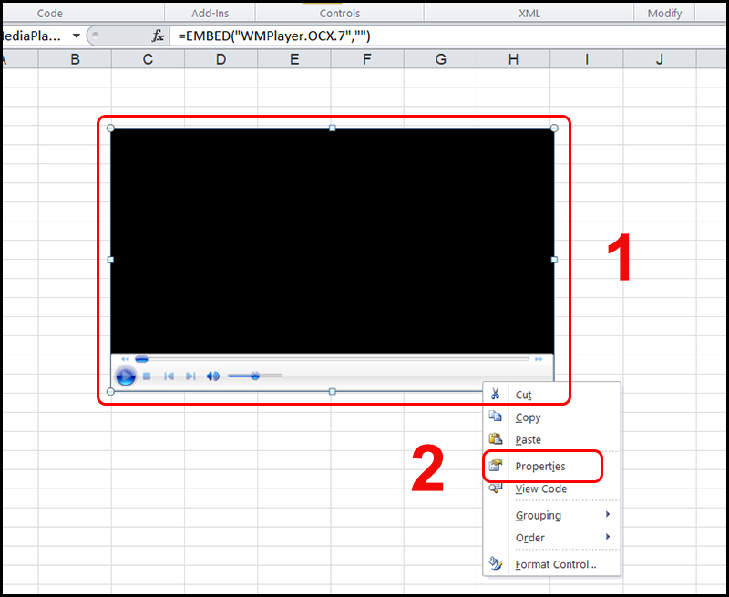The width and height of the screenshot is (729, 597).
Task: Expand the Order submenu
Action: 551,538
